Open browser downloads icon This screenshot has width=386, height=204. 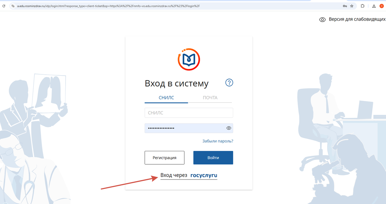tap(374, 6)
